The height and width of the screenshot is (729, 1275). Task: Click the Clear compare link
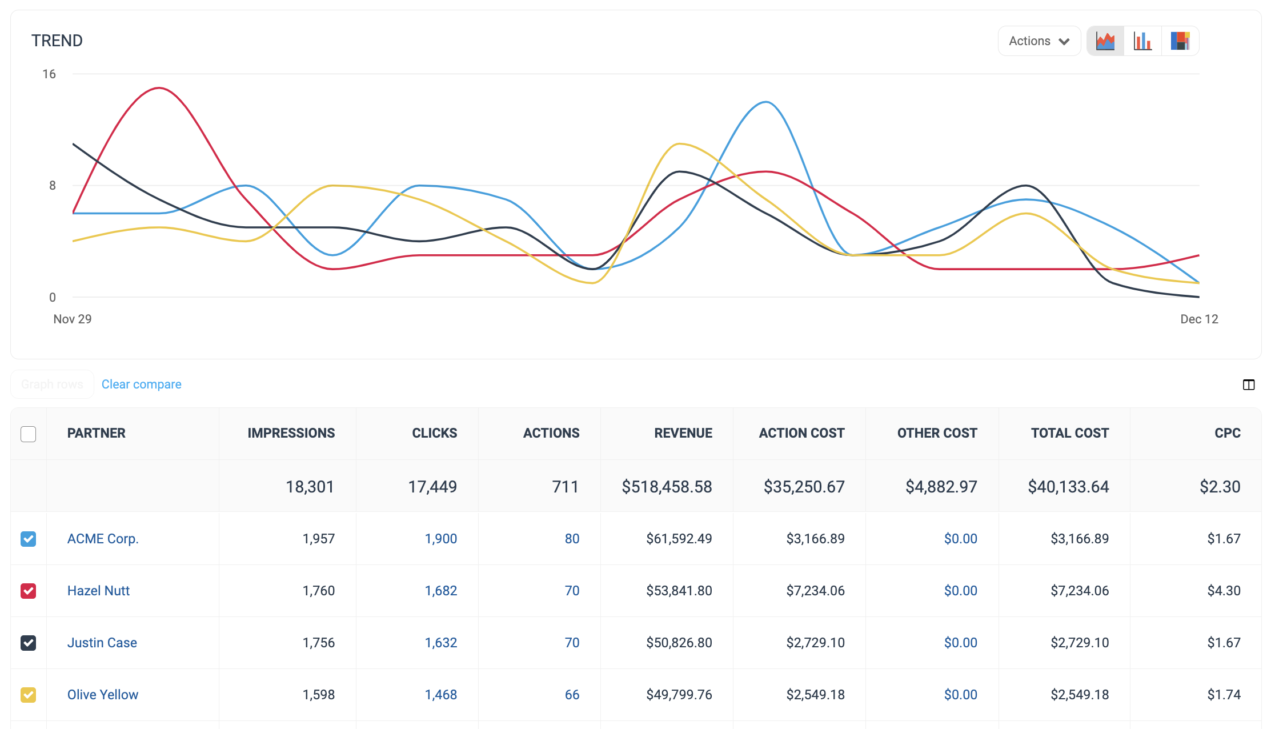point(141,384)
